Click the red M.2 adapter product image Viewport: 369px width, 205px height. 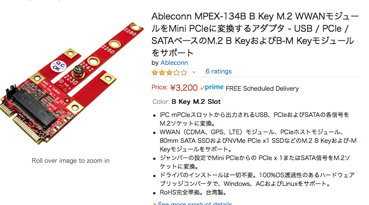(x=71, y=83)
